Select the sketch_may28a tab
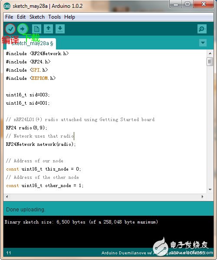Viewport: 217px width, 260px height. click(31, 43)
